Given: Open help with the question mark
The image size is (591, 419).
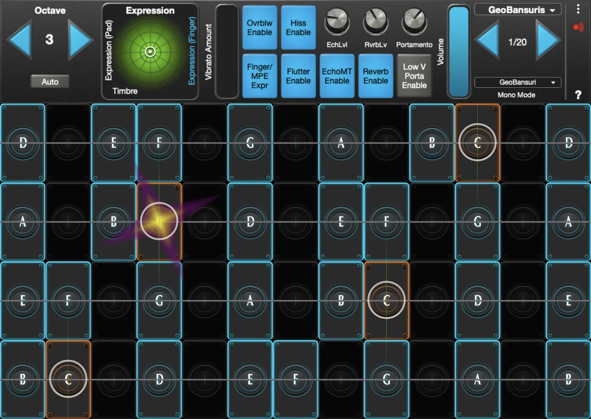Looking at the screenshot, I should pos(578,95).
